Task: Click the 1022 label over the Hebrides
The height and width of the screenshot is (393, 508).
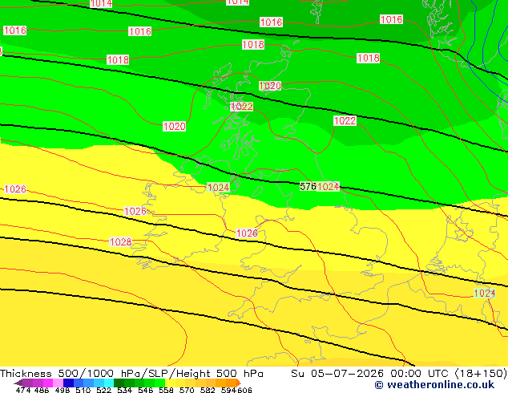Action: (241, 107)
